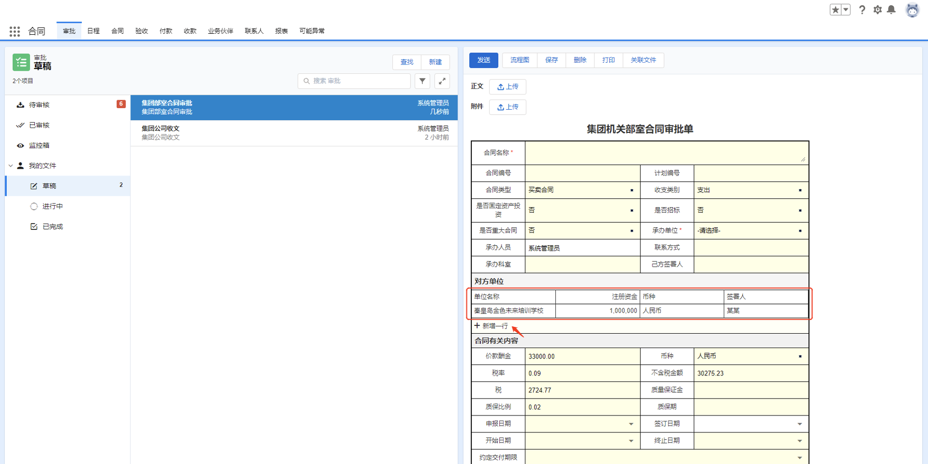
Task: Click the blue 发送 button
Action: 484,60
